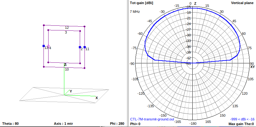
Task: Click the Vertical plane label
Action: pos(242,3)
